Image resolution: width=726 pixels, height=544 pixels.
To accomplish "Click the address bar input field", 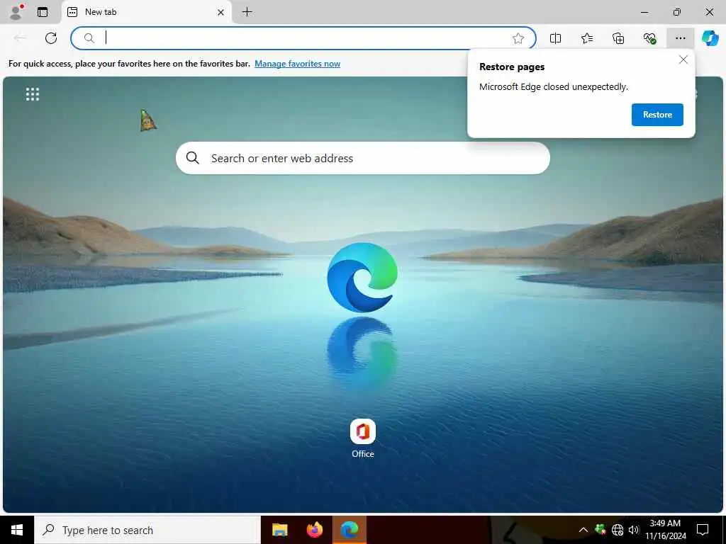I will (x=303, y=38).
